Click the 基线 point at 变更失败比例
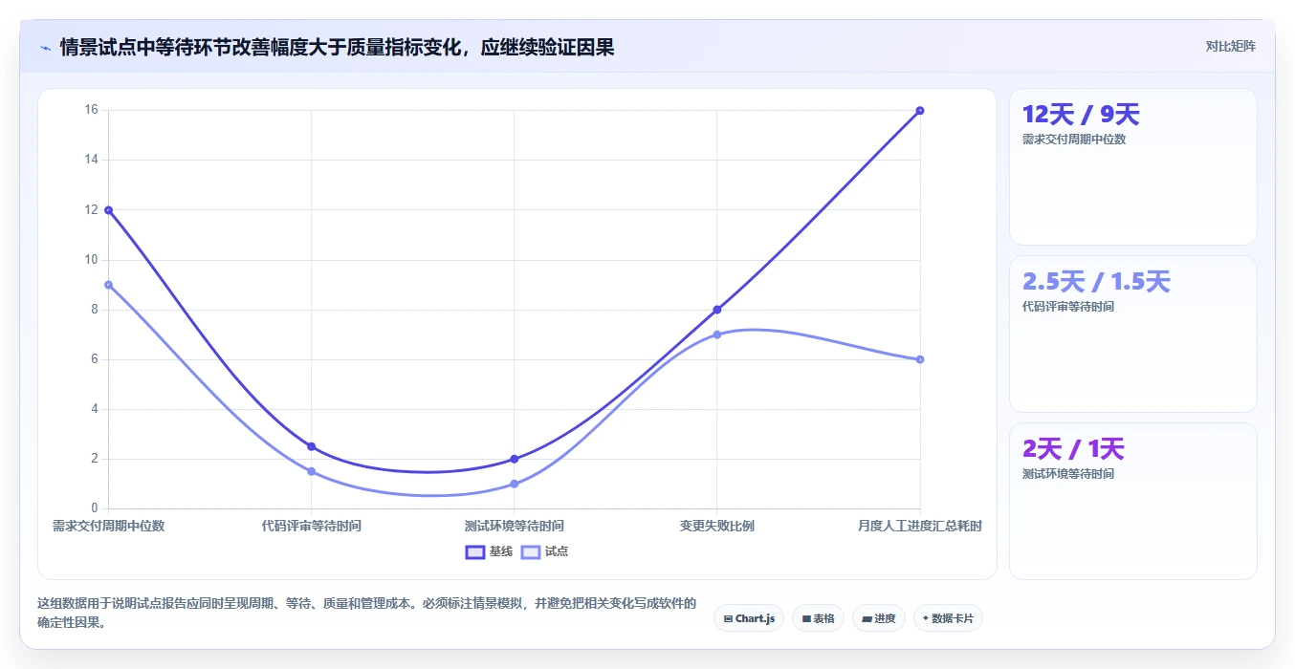Viewport: 1295px width, 669px height. [716, 310]
